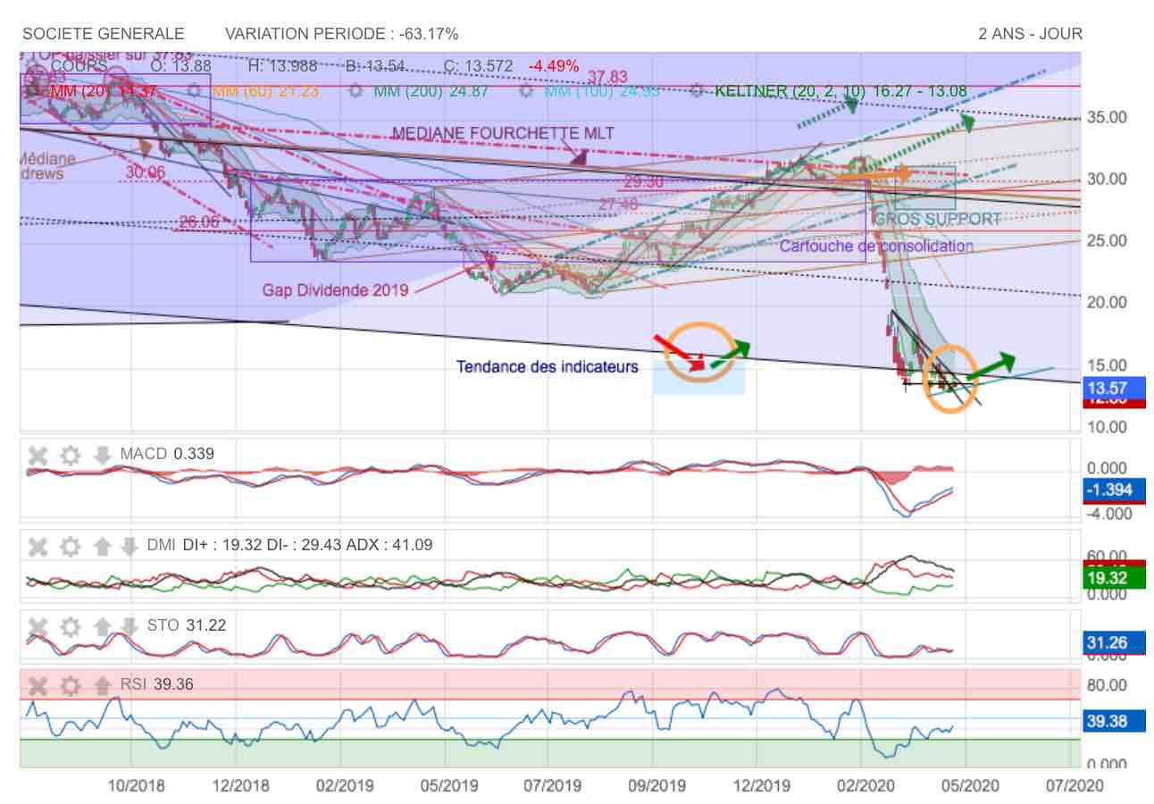Click the RSI 39.36 label
This screenshot has width=1154, height=804.
[157, 685]
